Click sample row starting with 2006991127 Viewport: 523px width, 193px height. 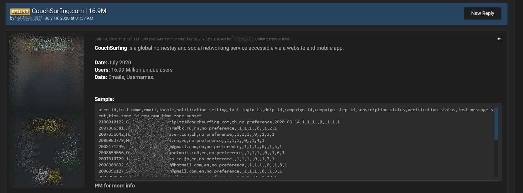pos(190,171)
